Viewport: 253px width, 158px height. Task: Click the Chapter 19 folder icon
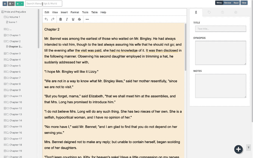click(x=8, y=151)
